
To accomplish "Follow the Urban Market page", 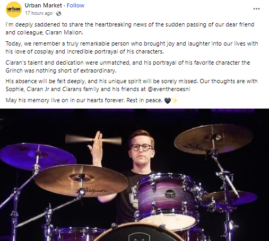I will 75,5.
